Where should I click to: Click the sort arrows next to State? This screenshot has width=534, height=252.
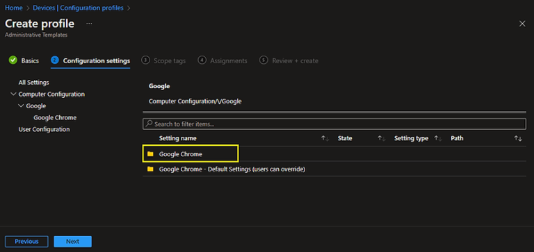[x=382, y=138]
